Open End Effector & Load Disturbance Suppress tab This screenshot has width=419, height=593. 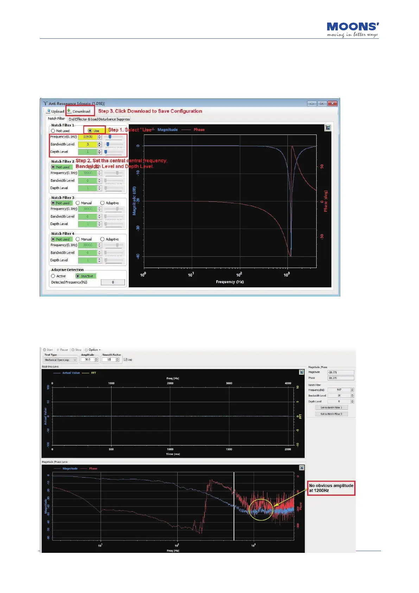[x=99, y=119]
